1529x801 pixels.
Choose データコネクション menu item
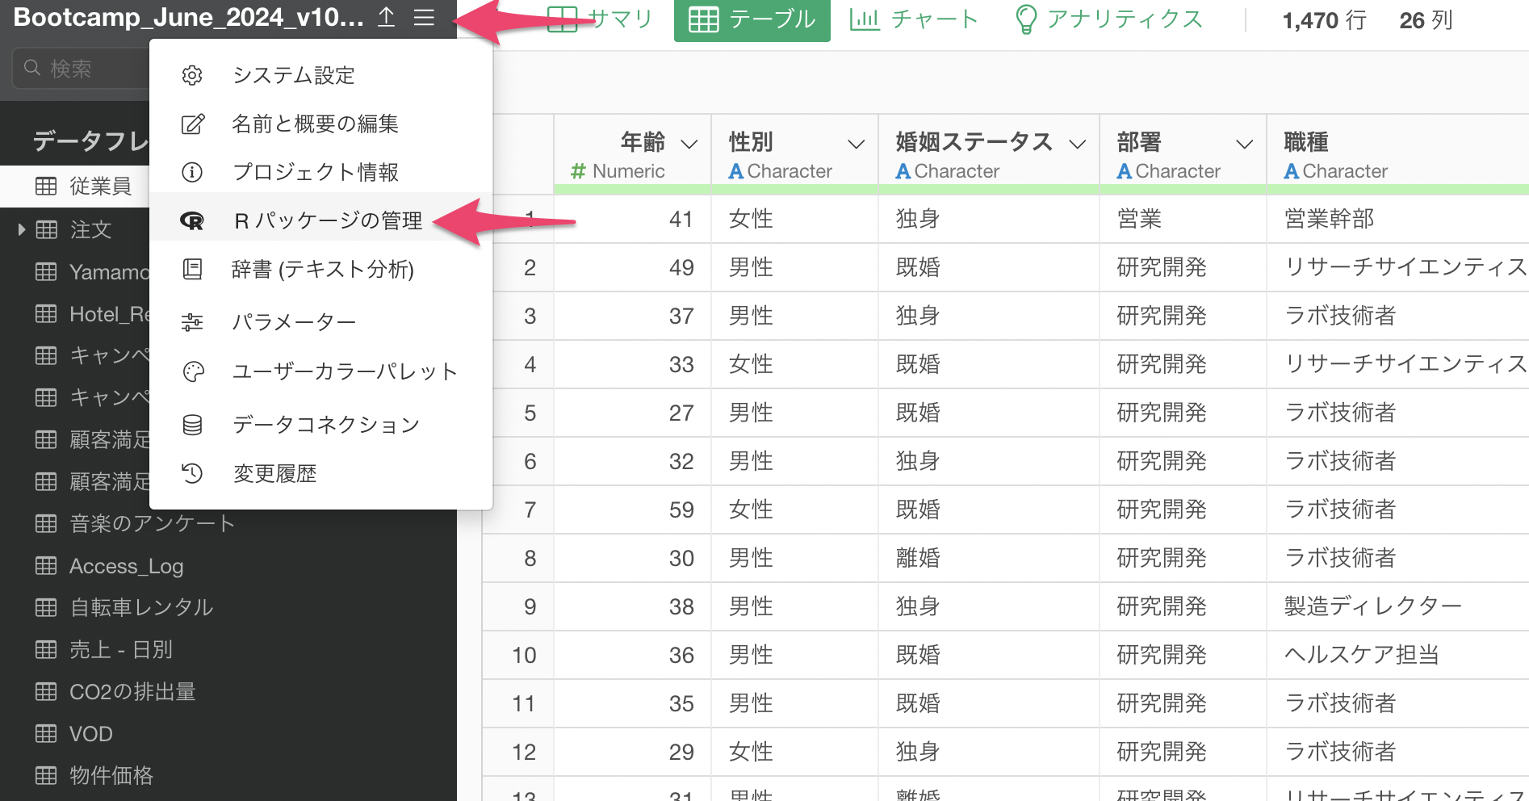(x=321, y=425)
